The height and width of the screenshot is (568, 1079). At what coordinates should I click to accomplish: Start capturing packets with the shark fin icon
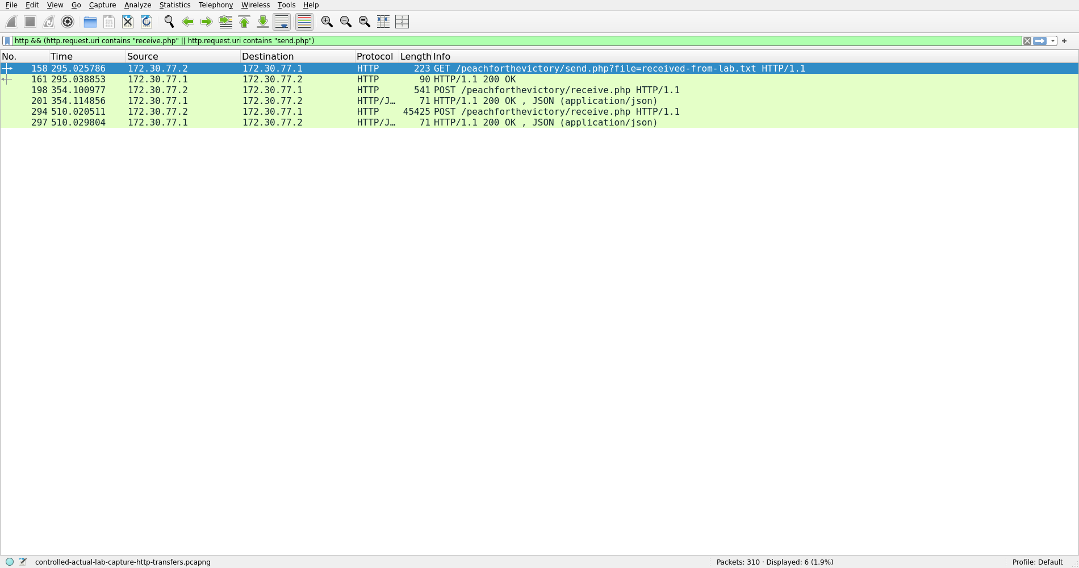point(11,22)
